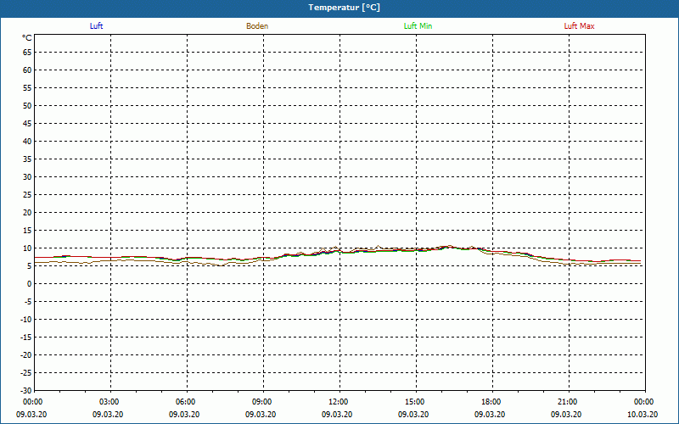Click the Boden legend label

(x=257, y=26)
